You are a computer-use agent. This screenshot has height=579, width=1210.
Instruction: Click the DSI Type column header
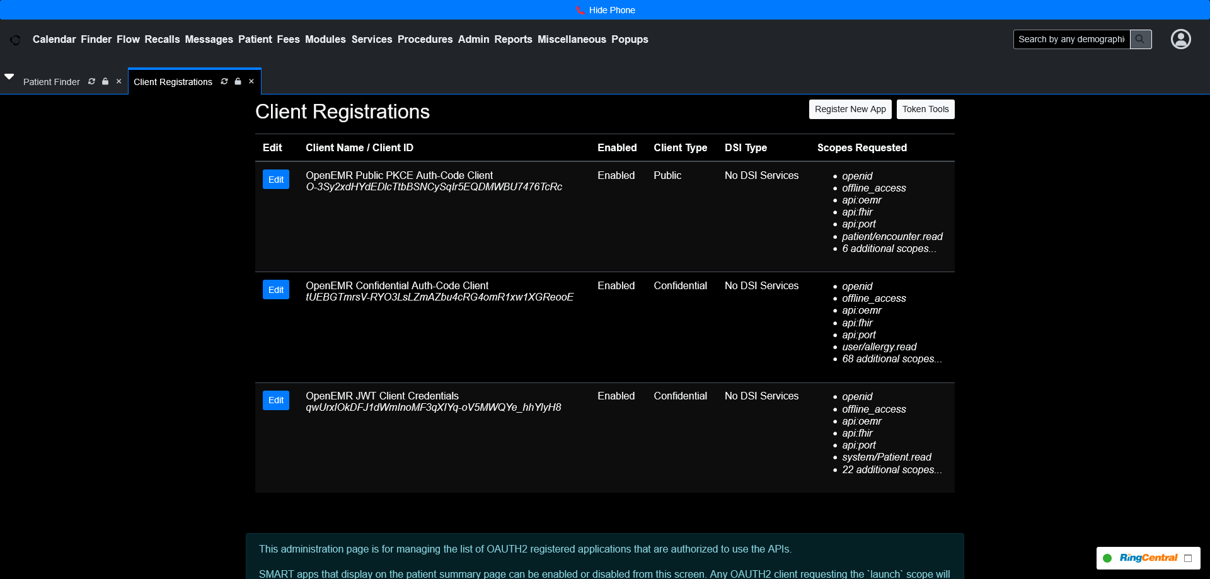(x=746, y=147)
